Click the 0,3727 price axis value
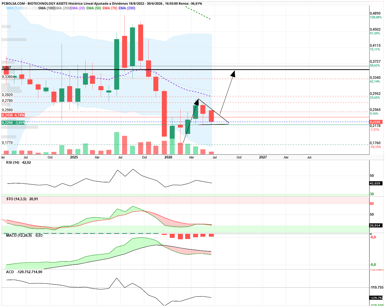 pos(375,62)
